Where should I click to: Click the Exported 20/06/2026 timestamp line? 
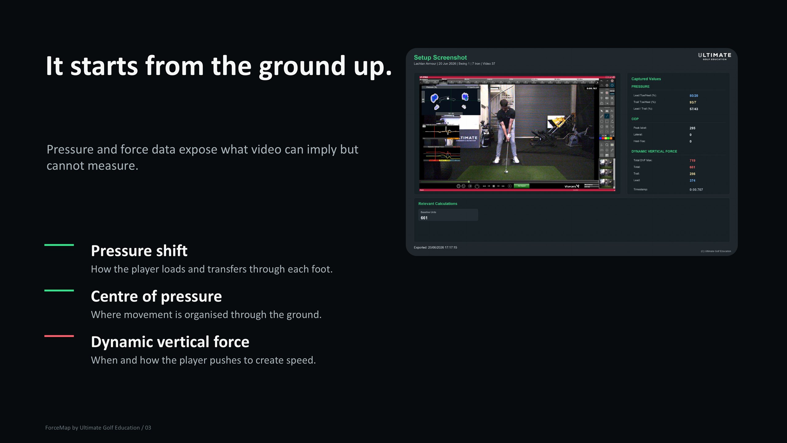[x=435, y=247]
